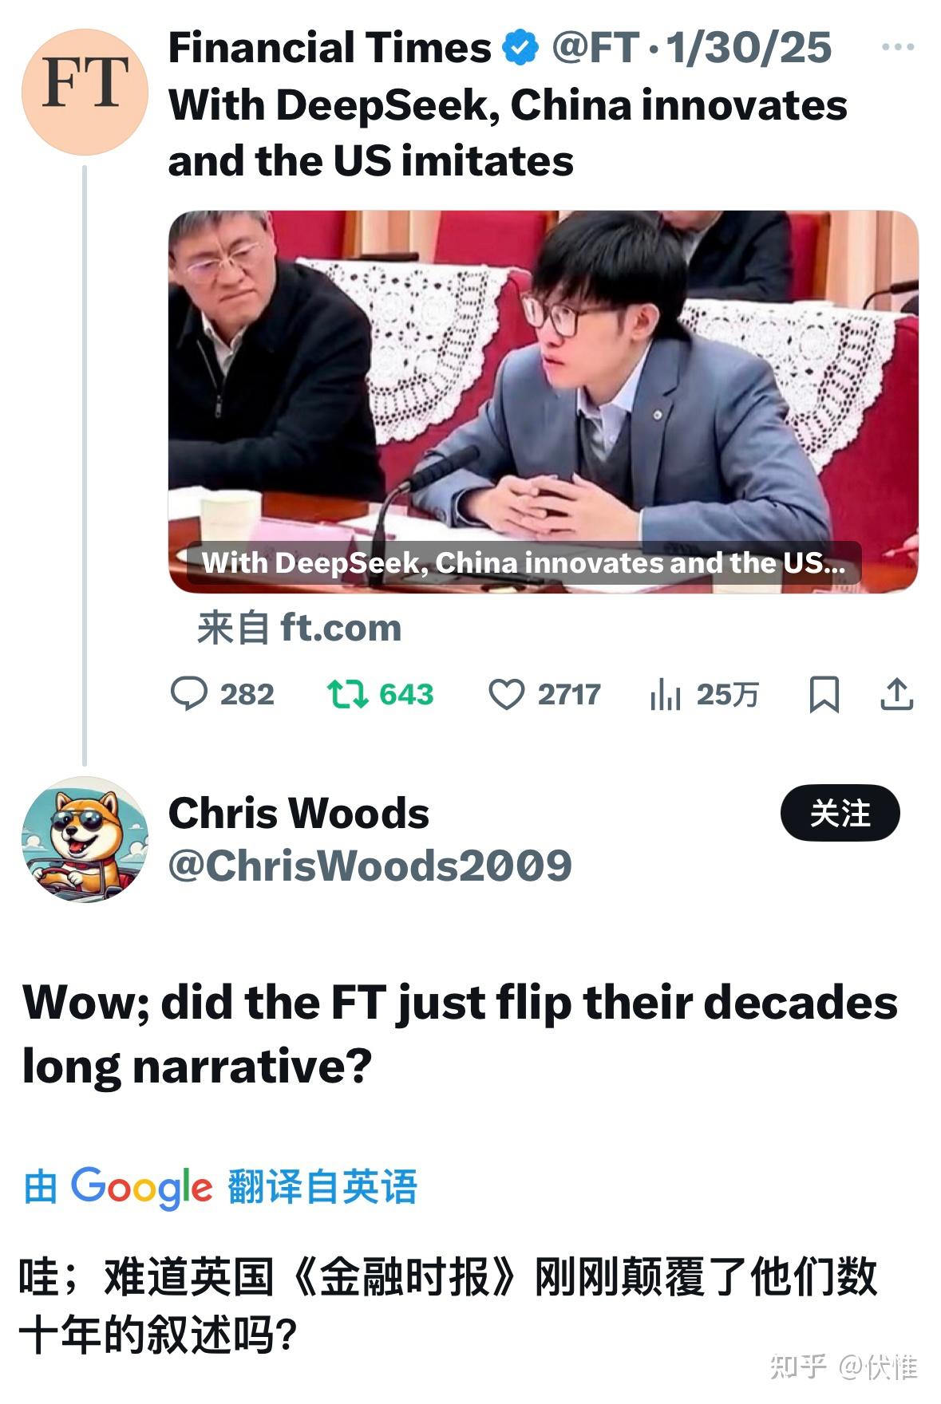Tap the Google 翻译自英语 translation label

click(220, 1187)
